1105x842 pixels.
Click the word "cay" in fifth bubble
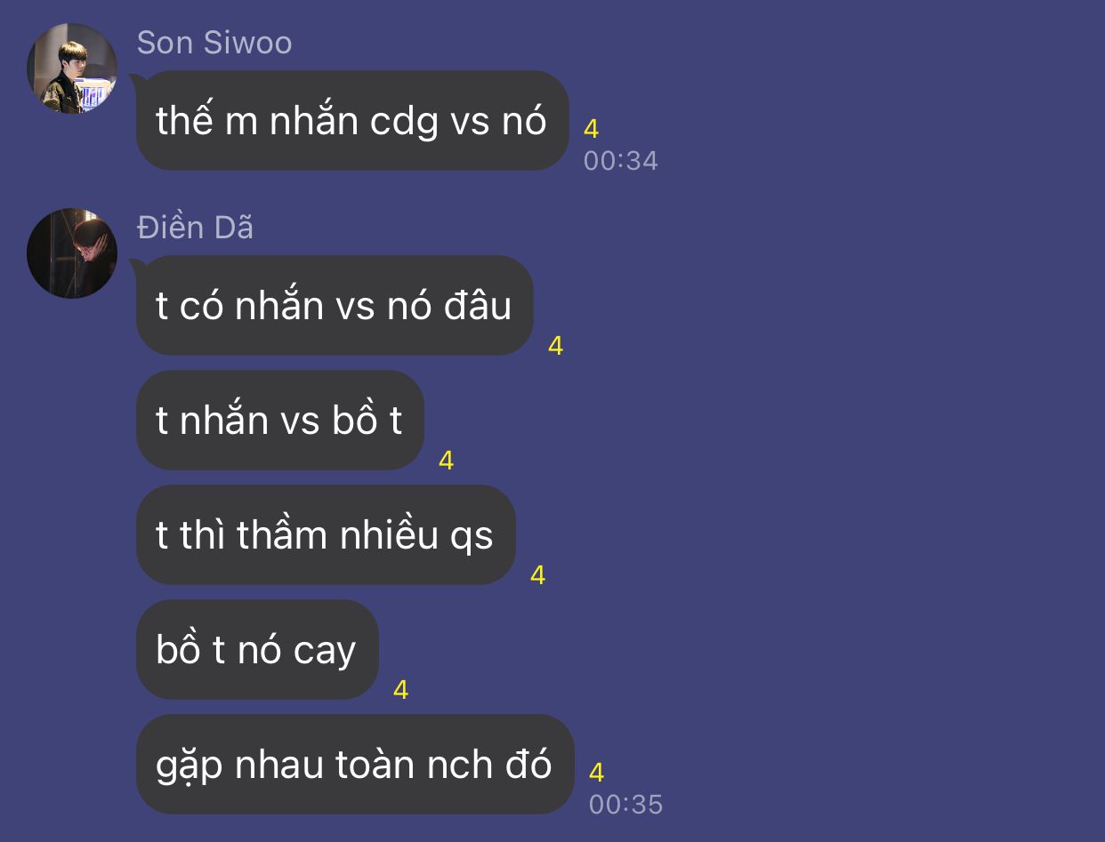tap(324, 653)
